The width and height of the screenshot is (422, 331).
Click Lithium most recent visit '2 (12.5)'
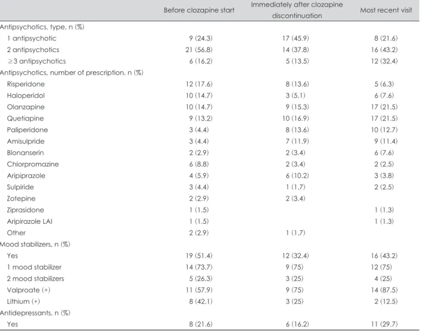click(x=385, y=302)
